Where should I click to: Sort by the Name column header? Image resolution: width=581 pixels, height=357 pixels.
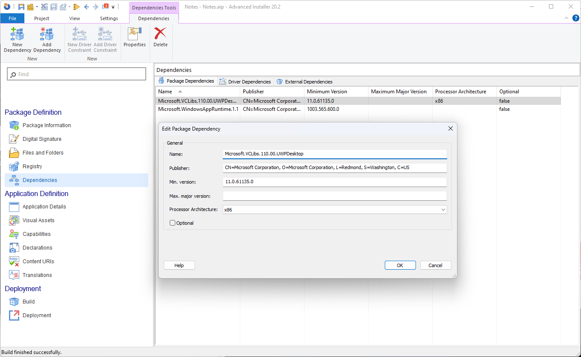tap(198, 92)
